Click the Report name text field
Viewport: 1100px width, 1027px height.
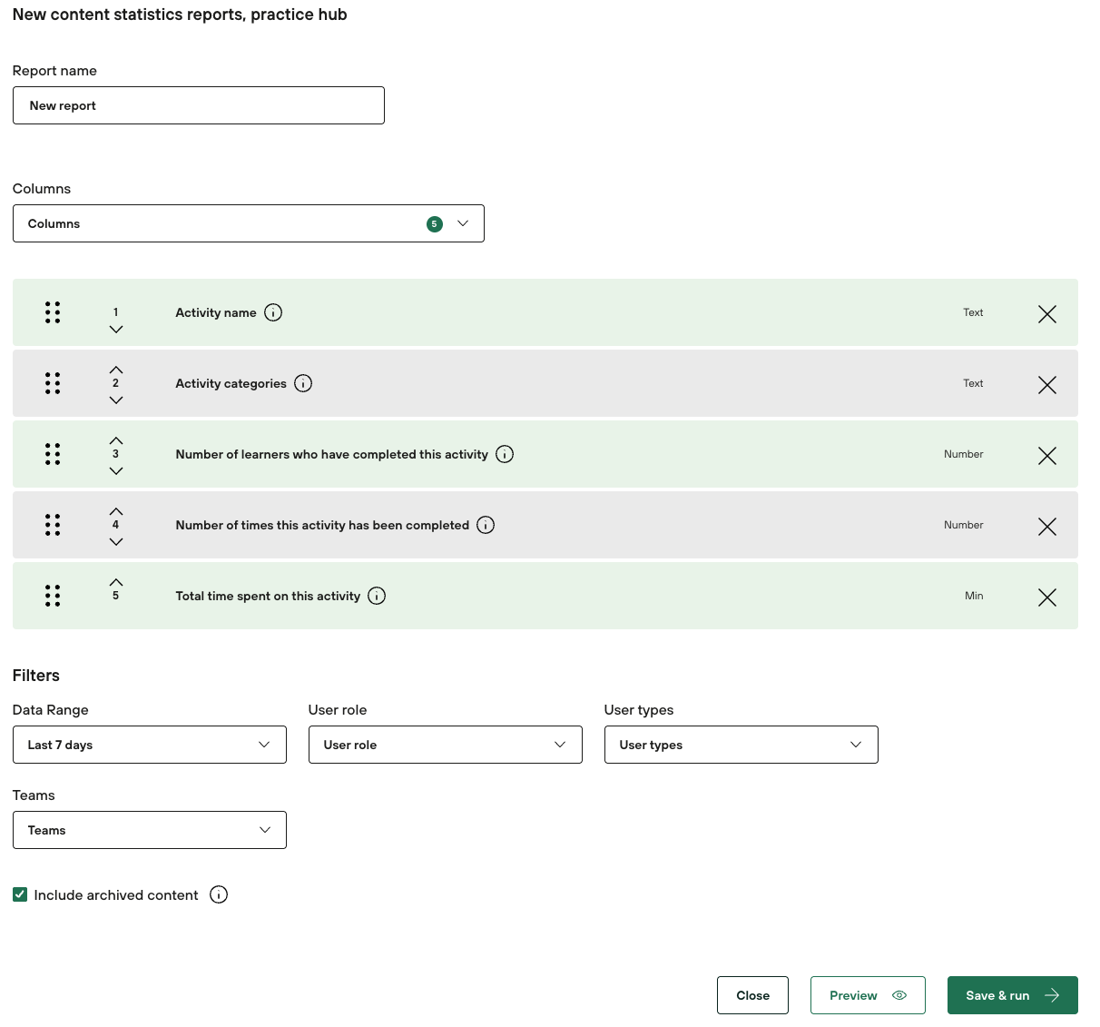click(x=199, y=105)
